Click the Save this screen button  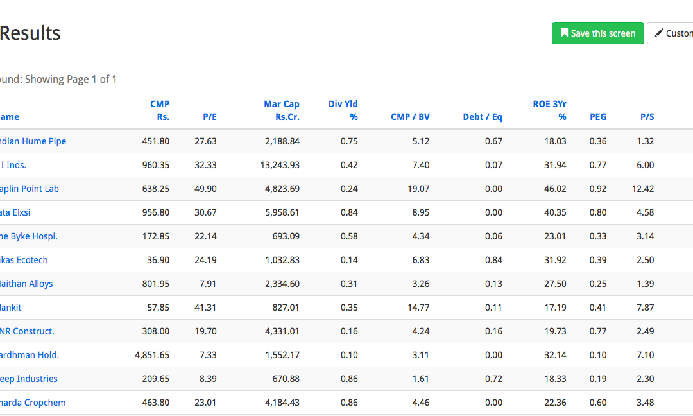[597, 33]
